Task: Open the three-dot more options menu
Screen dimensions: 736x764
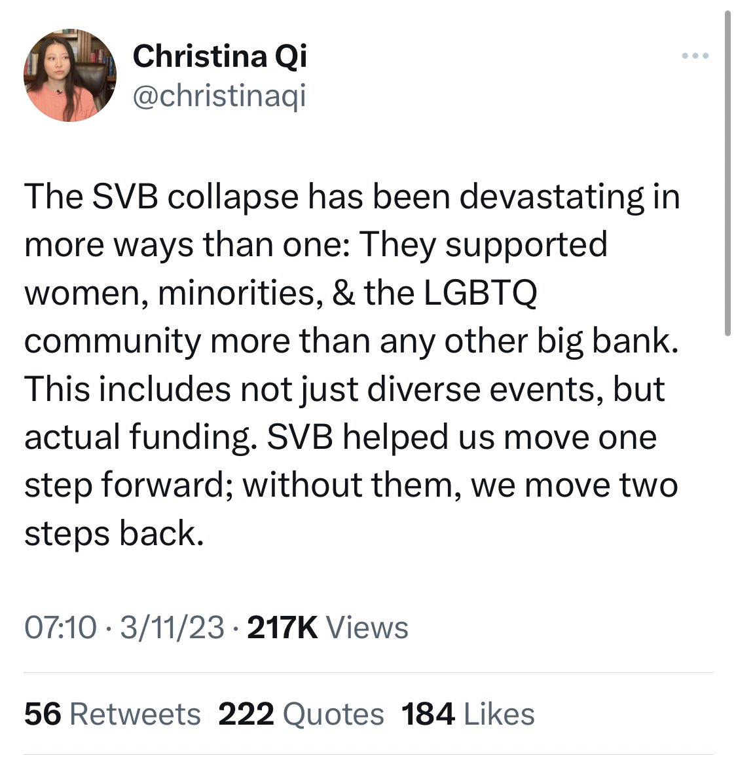Action: click(x=695, y=56)
